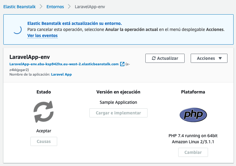Screen dimensions: 236x166
Task: Click the Cambiar platform button
Action: pos(193,152)
